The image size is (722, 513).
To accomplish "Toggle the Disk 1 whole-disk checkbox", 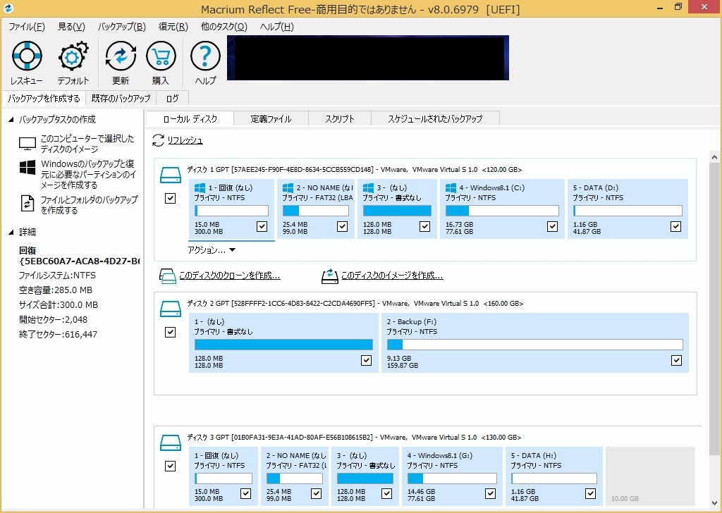I will tap(171, 198).
